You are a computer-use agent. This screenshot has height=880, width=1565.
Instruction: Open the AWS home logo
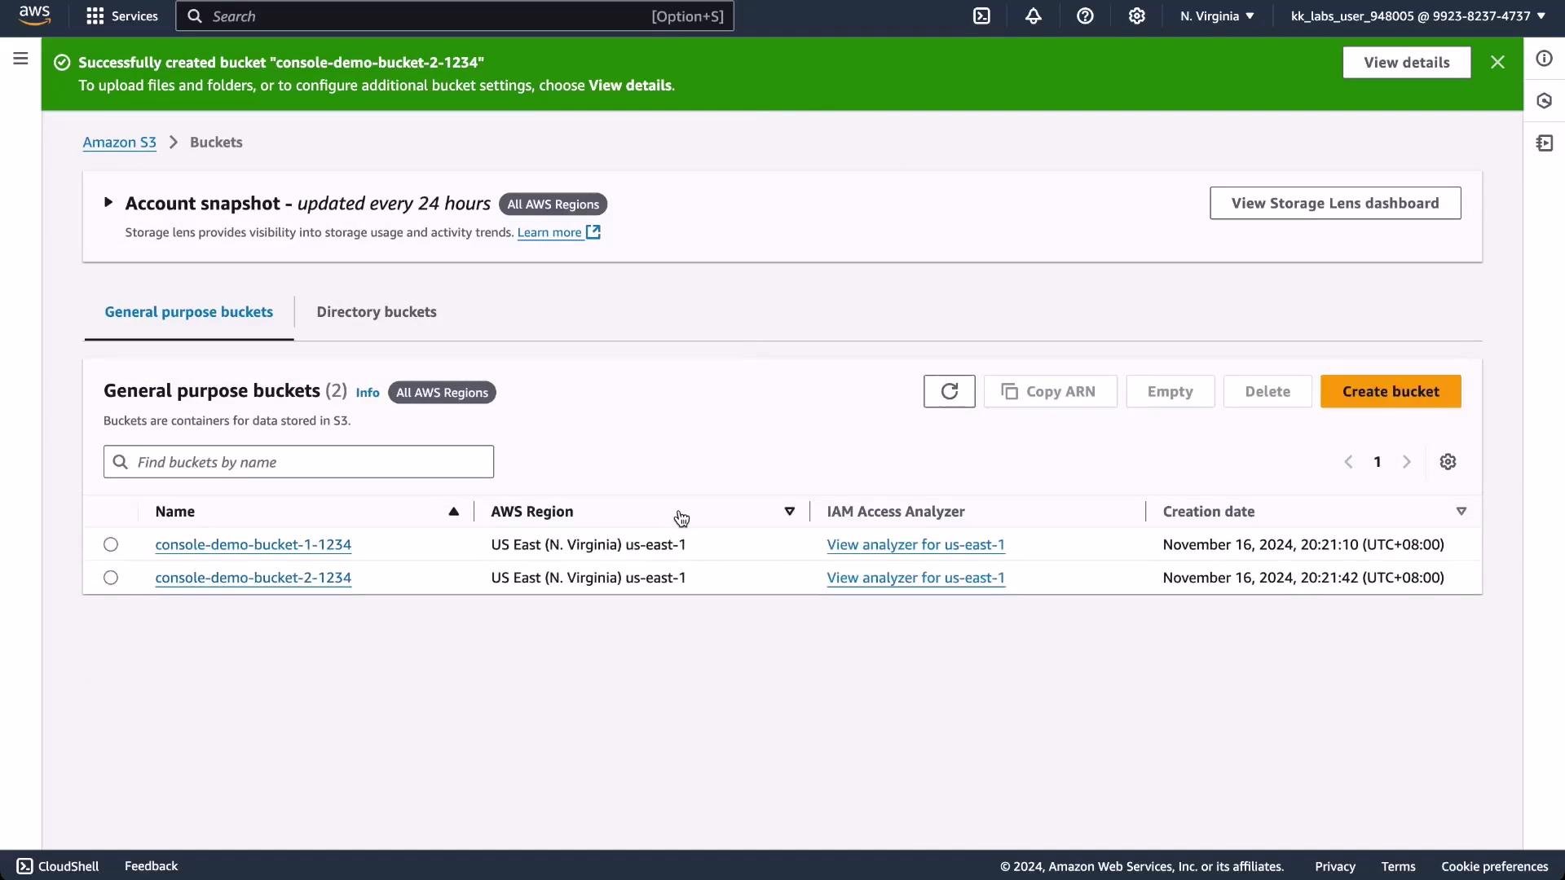tap(34, 15)
